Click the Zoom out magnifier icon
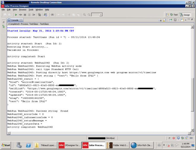 [x=89, y=14]
